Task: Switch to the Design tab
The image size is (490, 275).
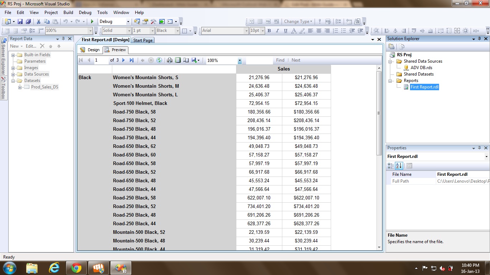Action: coord(90,50)
